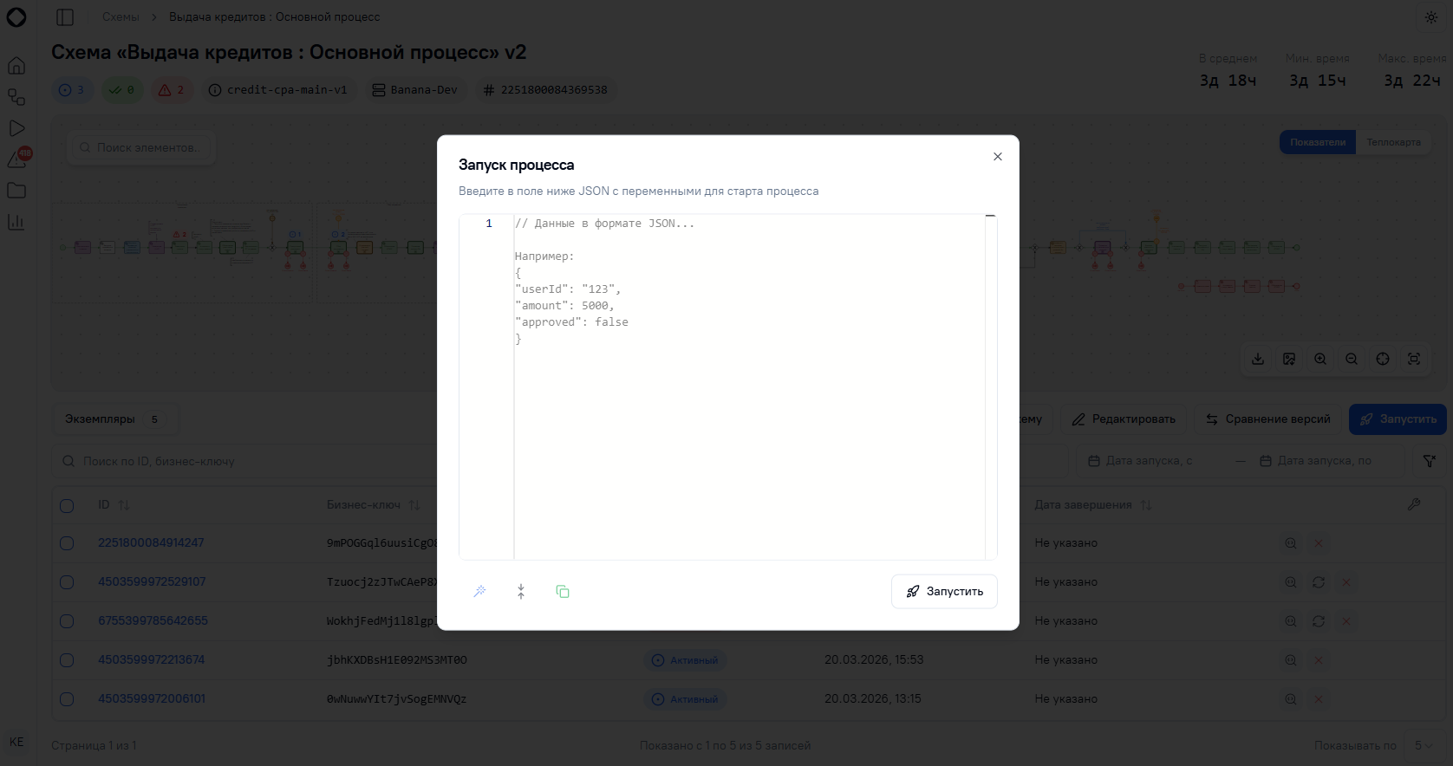Image resolution: width=1453 pixels, height=766 pixels.
Task: Click the app logo in the sidebar
Action: click(x=16, y=16)
